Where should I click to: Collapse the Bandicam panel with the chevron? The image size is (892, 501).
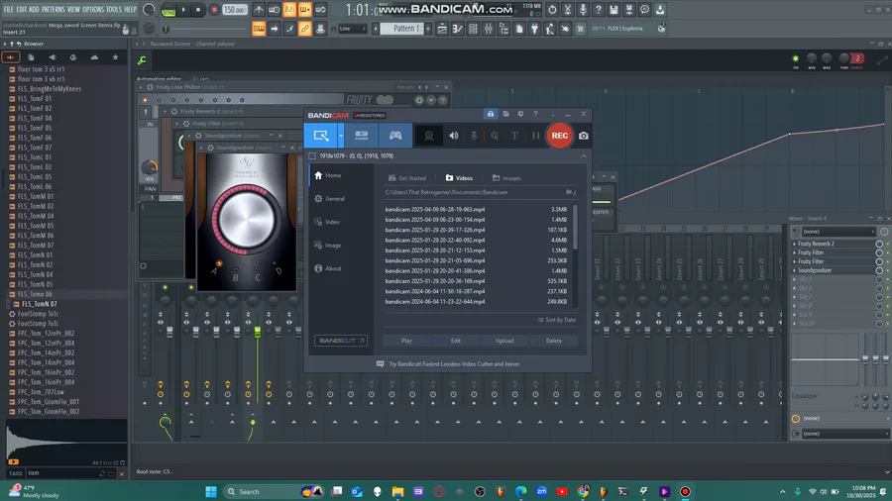583,155
